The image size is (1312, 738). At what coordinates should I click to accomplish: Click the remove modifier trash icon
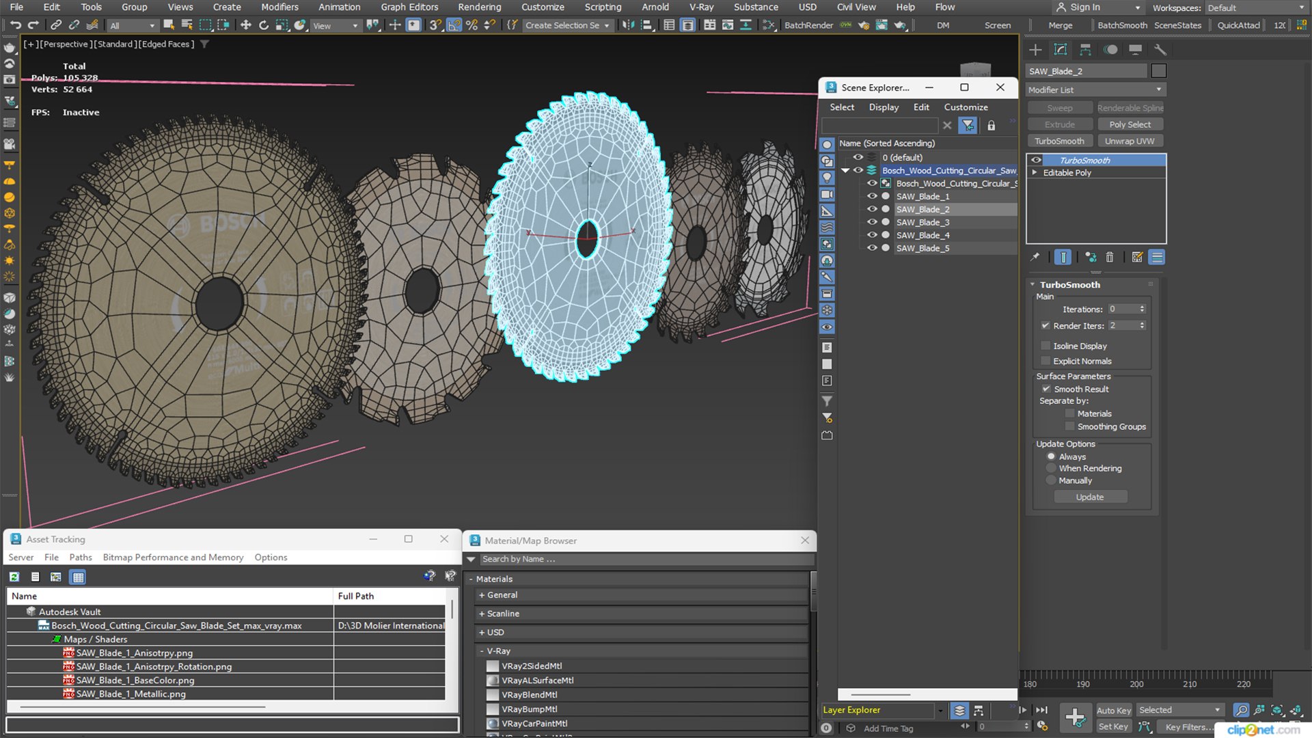point(1110,257)
